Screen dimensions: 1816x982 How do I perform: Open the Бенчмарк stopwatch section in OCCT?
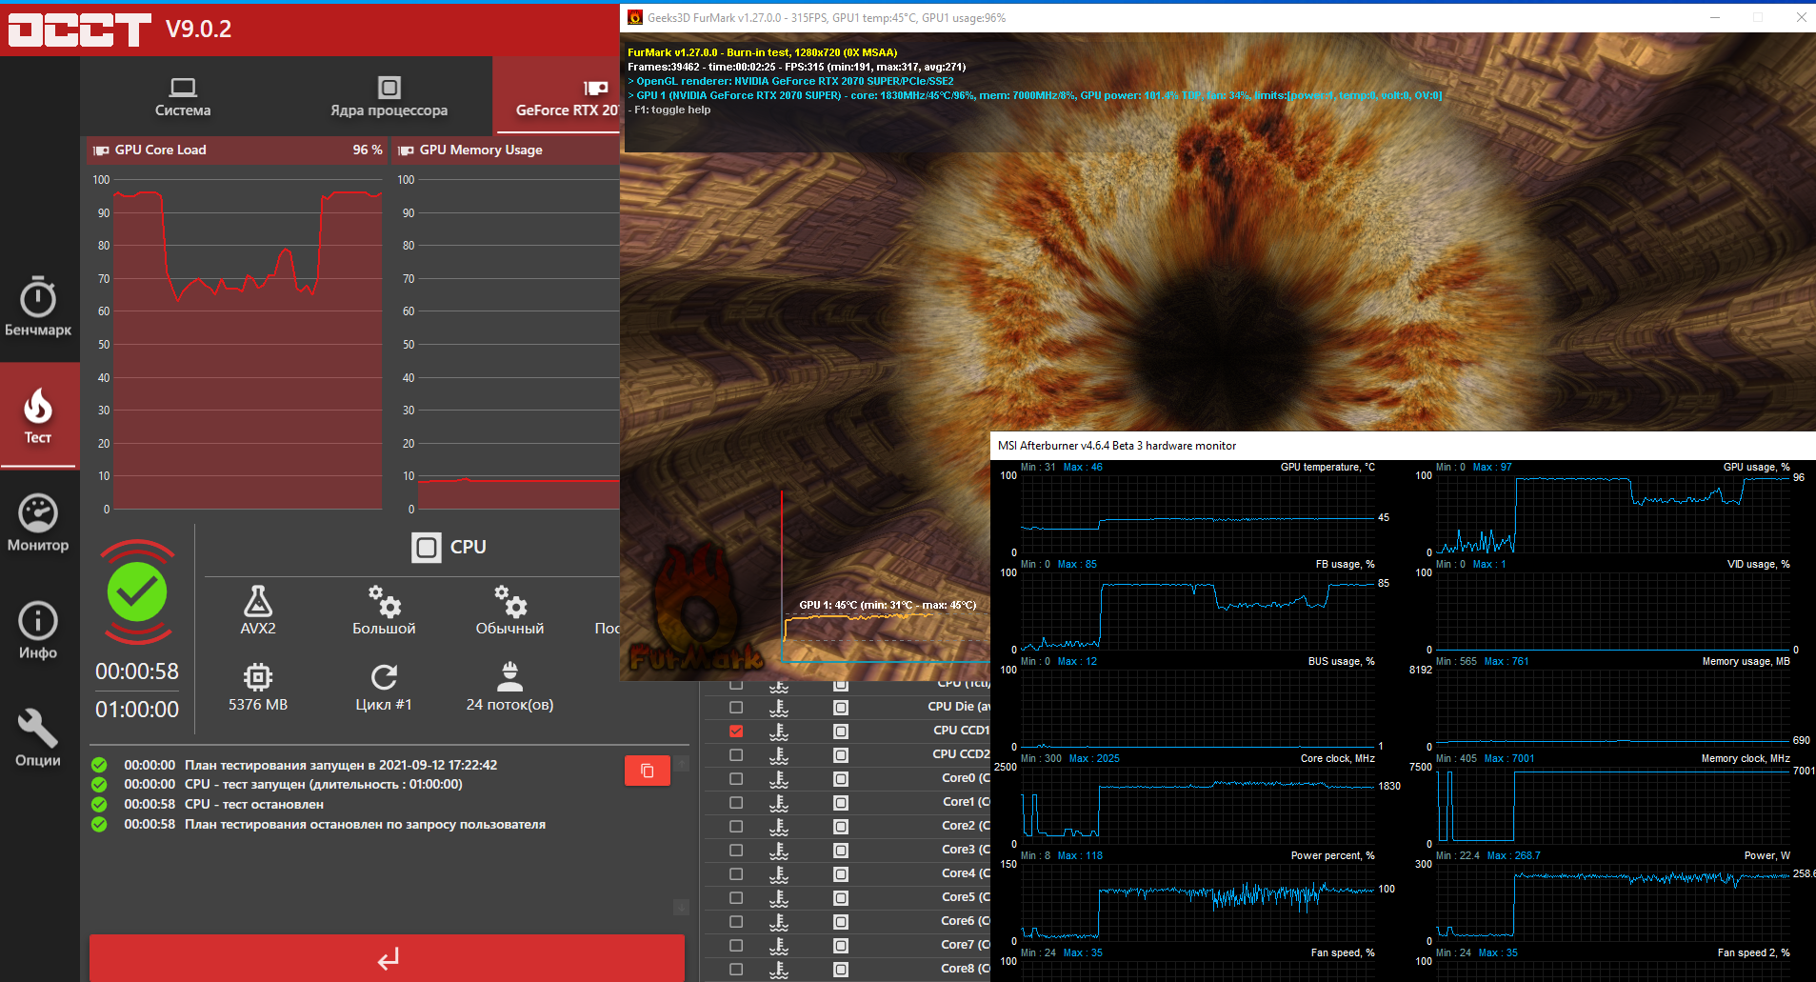pos(38,306)
